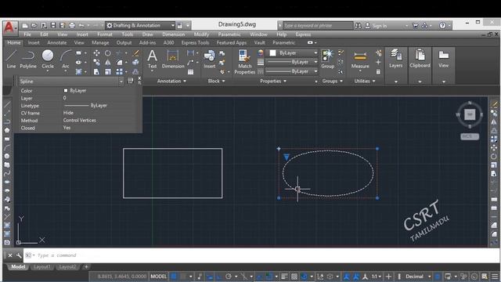Screen dimensions: 501x282
Task: Select the Line tool
Action: 11,59
